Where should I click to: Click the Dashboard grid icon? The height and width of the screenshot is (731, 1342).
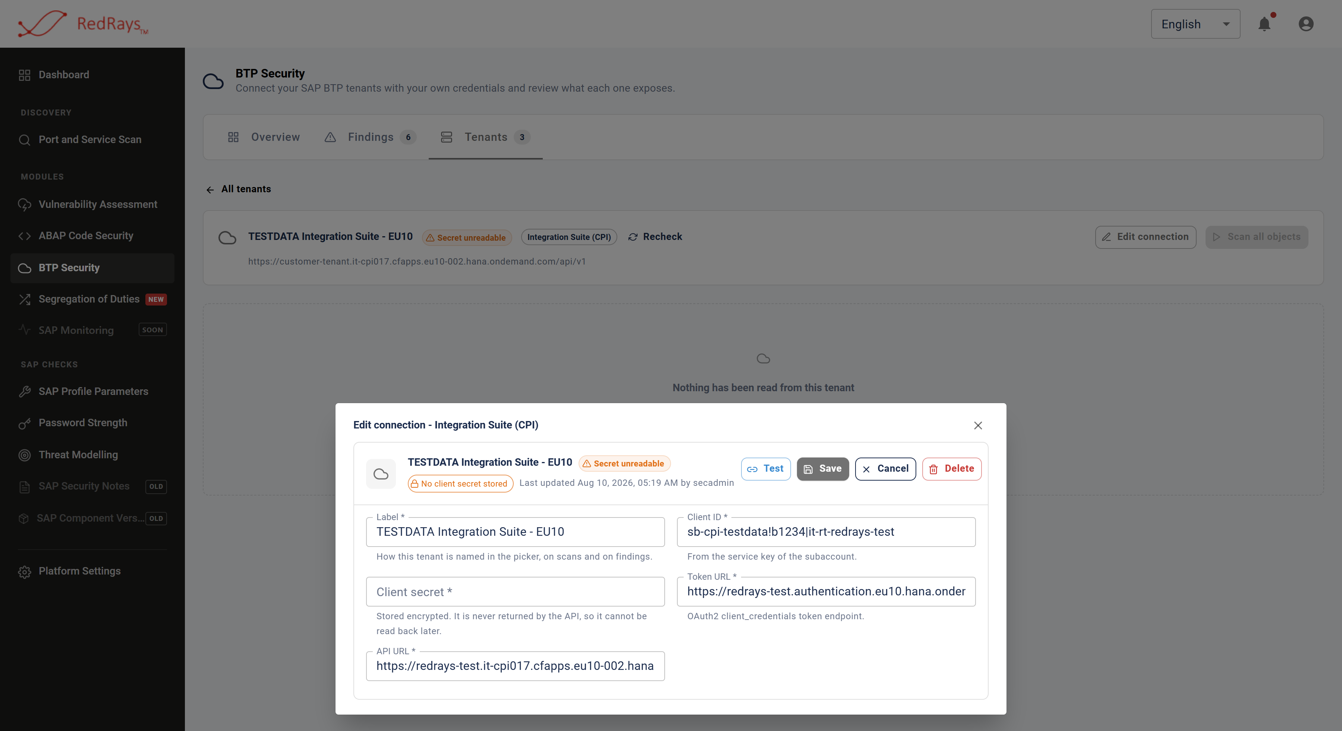point(25,75)
